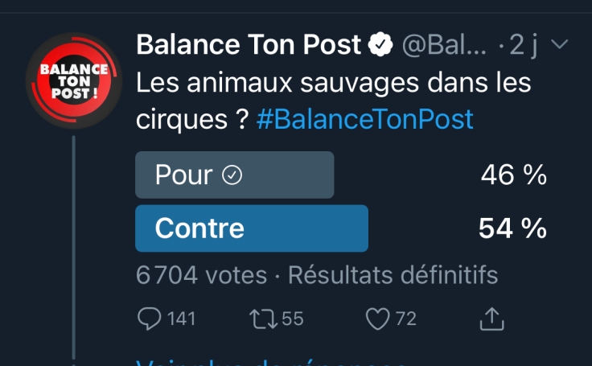Click the 2 j timestamp
Image resolution: width=592 pixels, height=366 pixels.
(x=524, y=45)
